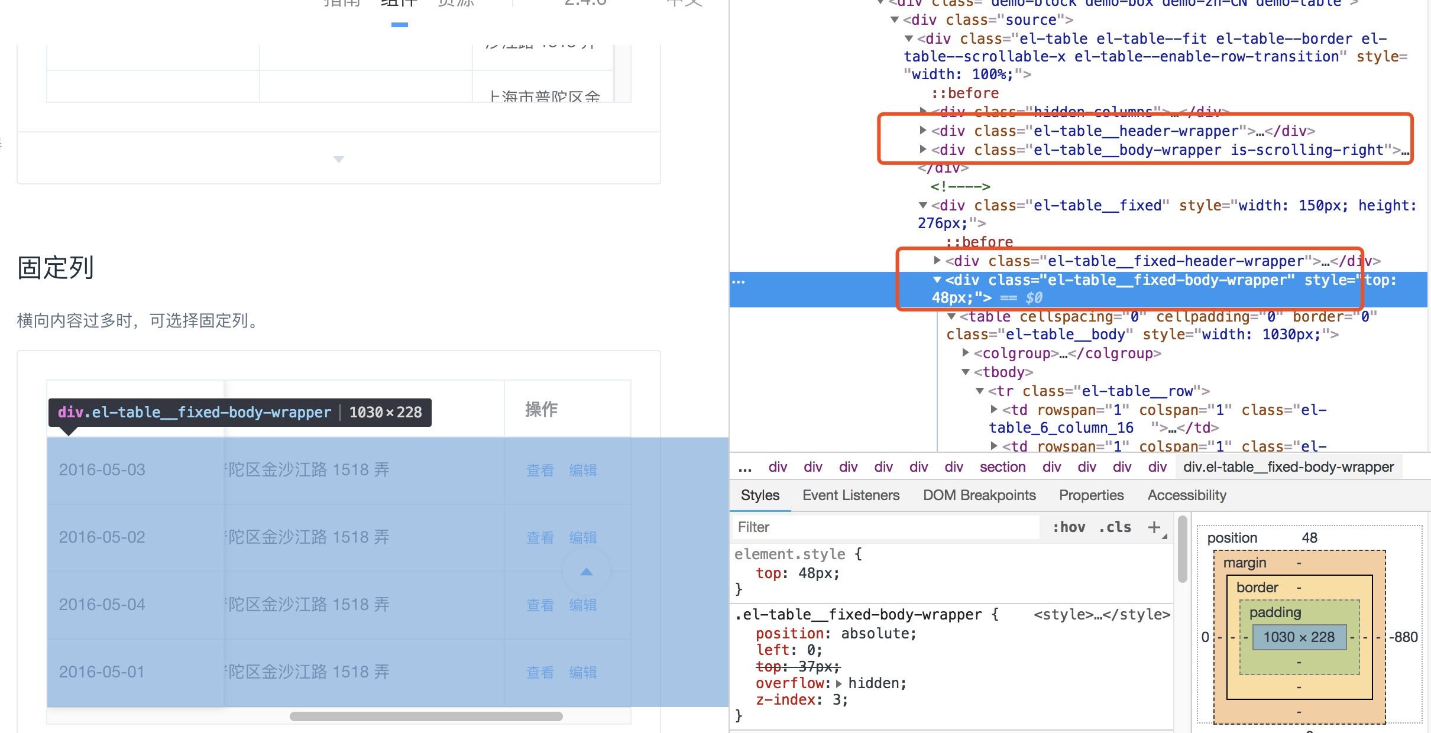Click the plus icon to add new style rule
The height and width of the screenshot is (733, 1431).
pos(1154,527)
